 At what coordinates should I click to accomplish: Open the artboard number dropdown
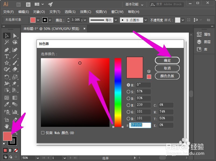pos(65,158)
